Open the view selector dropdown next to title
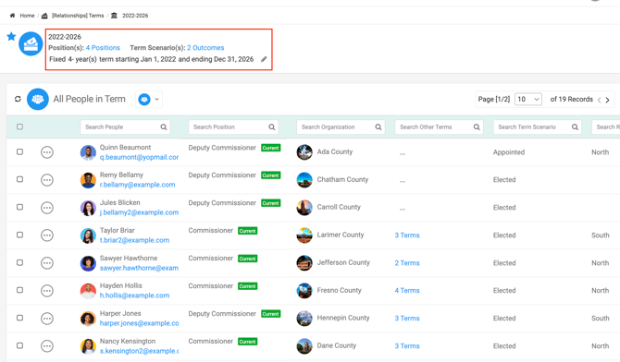 (149, 100)
